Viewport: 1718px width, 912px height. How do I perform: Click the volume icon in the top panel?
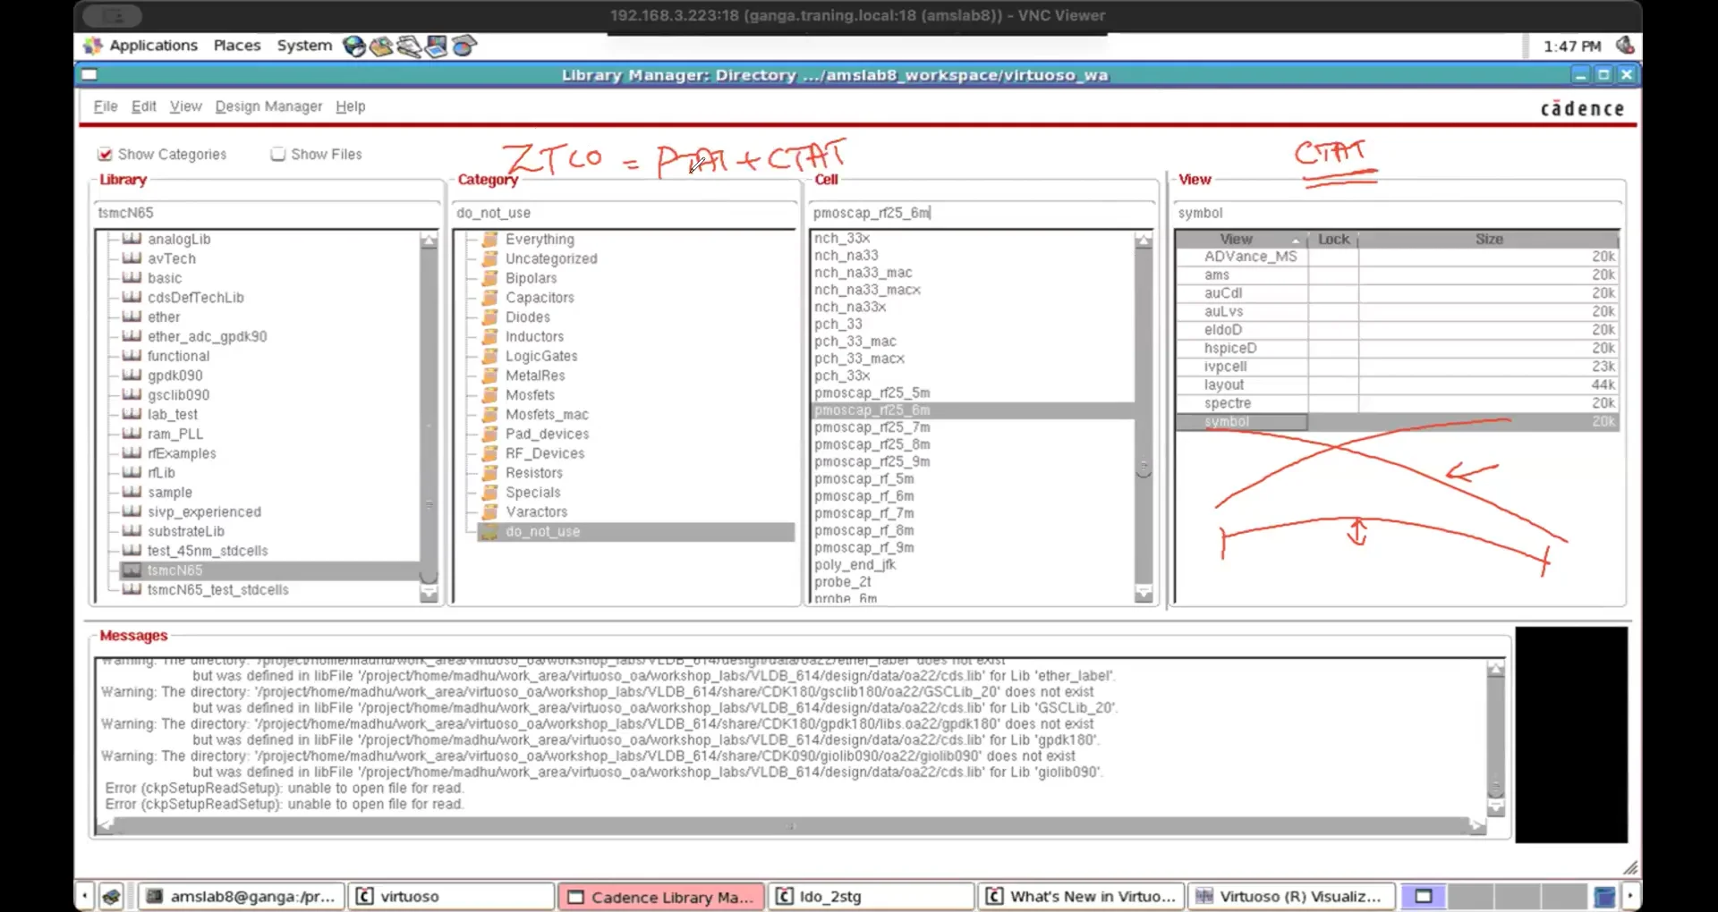1625,46
